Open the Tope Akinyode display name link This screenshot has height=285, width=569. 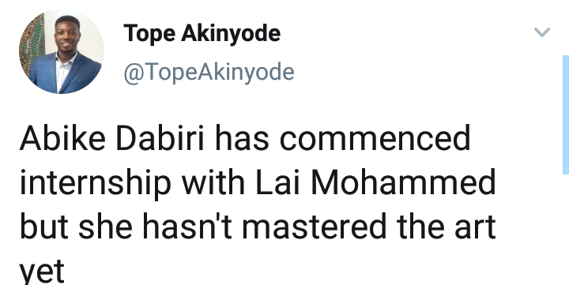click(202, 33)
